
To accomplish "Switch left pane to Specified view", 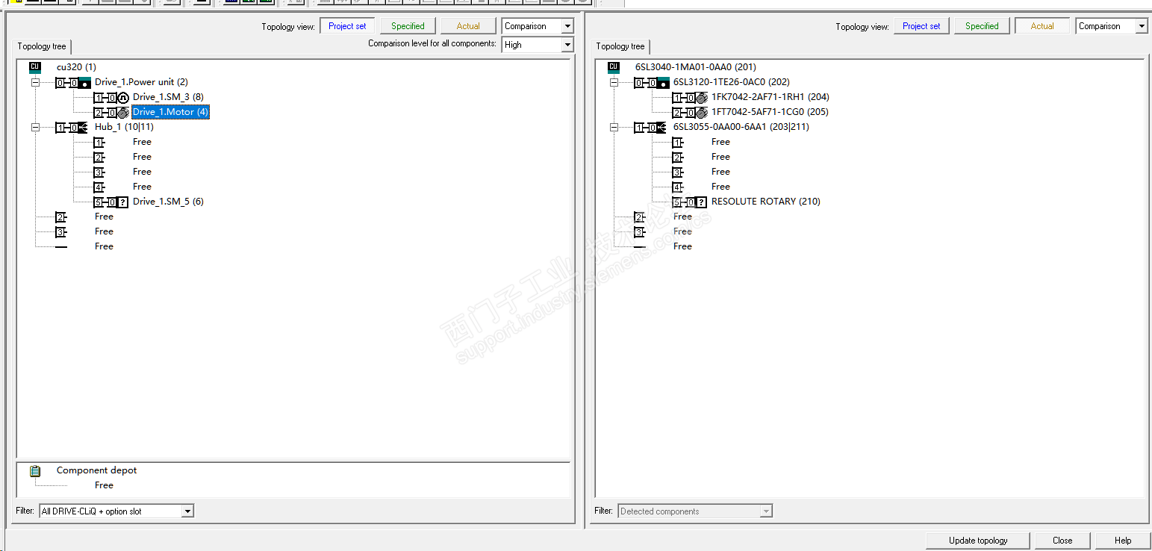I will click(408, 26).
